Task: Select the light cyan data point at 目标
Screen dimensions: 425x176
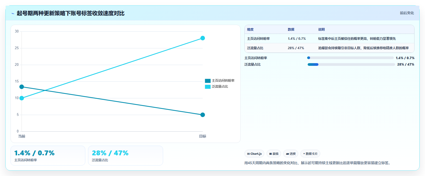Action: click(203, 38)
